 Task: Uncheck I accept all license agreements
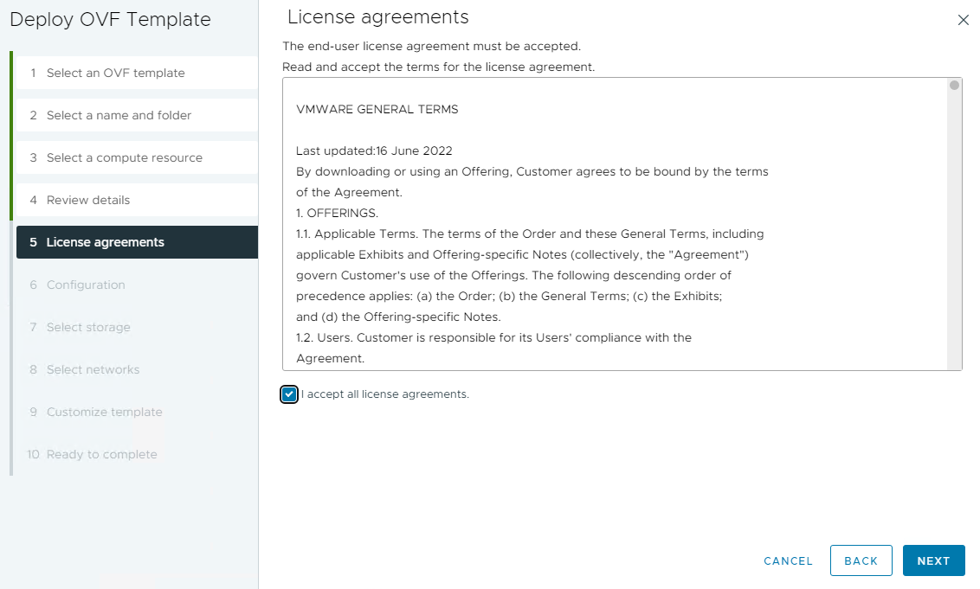click(x=288, y=394)
